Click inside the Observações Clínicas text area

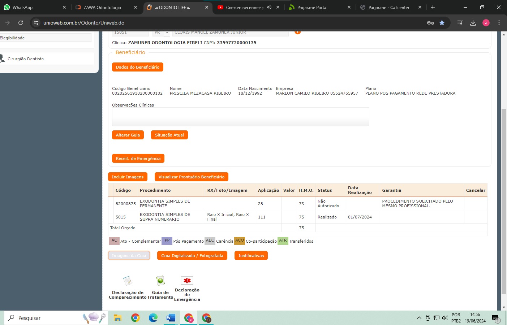tap(240, 117)
